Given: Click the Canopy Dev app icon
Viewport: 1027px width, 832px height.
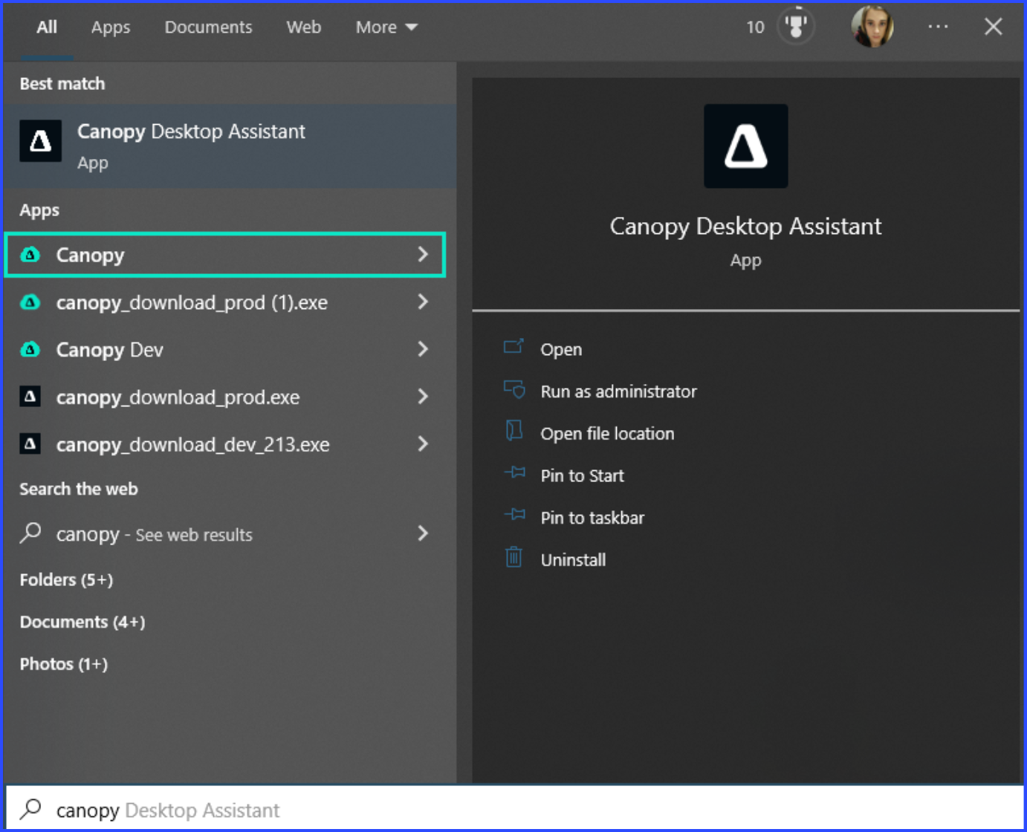Looking at the screenshot, I should tap(30, 349).
